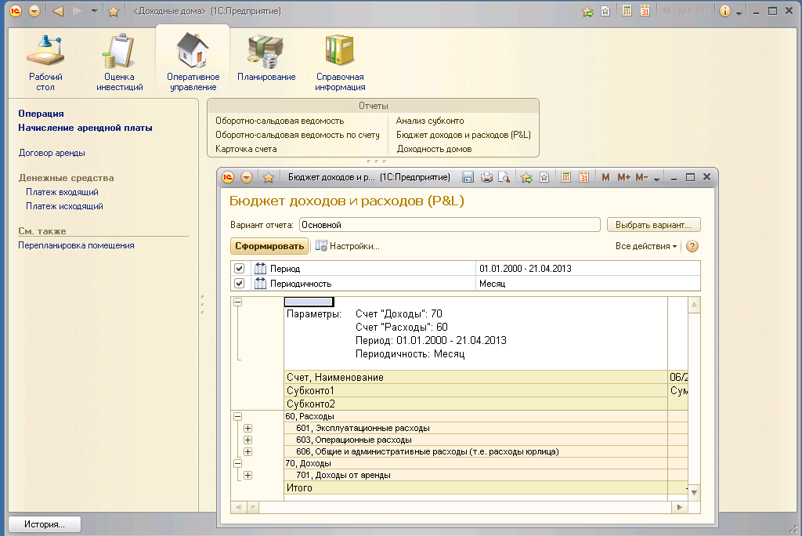Image resolution: width=802 pixels, height=536 pixels.
Task: Click the Договор аренды link
Action: [x=52, y=153]
